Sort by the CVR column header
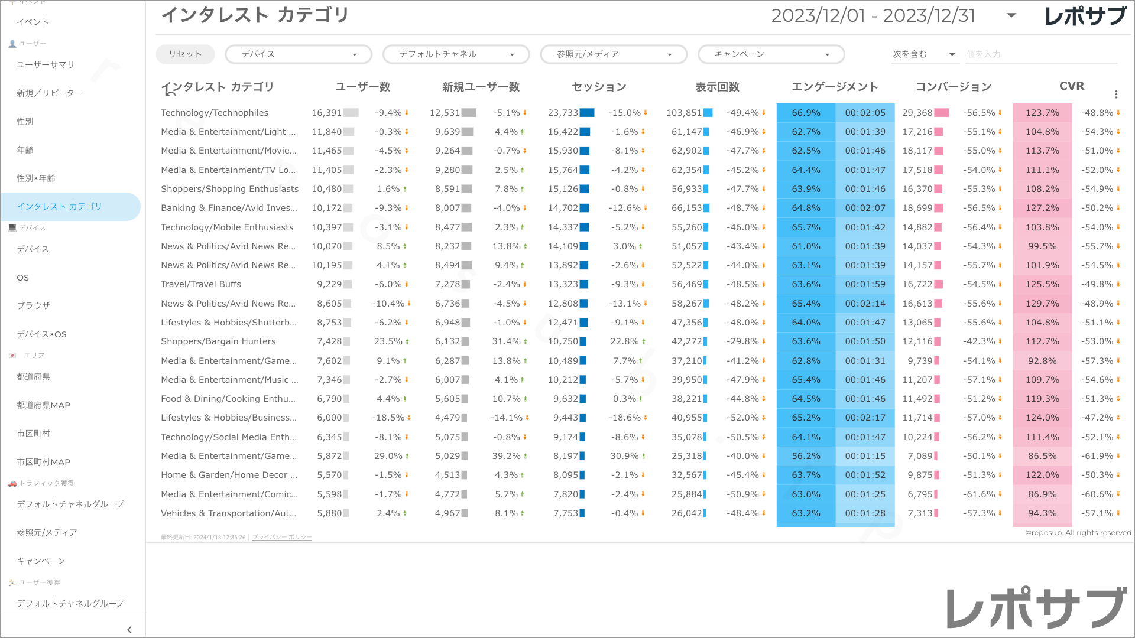 point(1071,86)
